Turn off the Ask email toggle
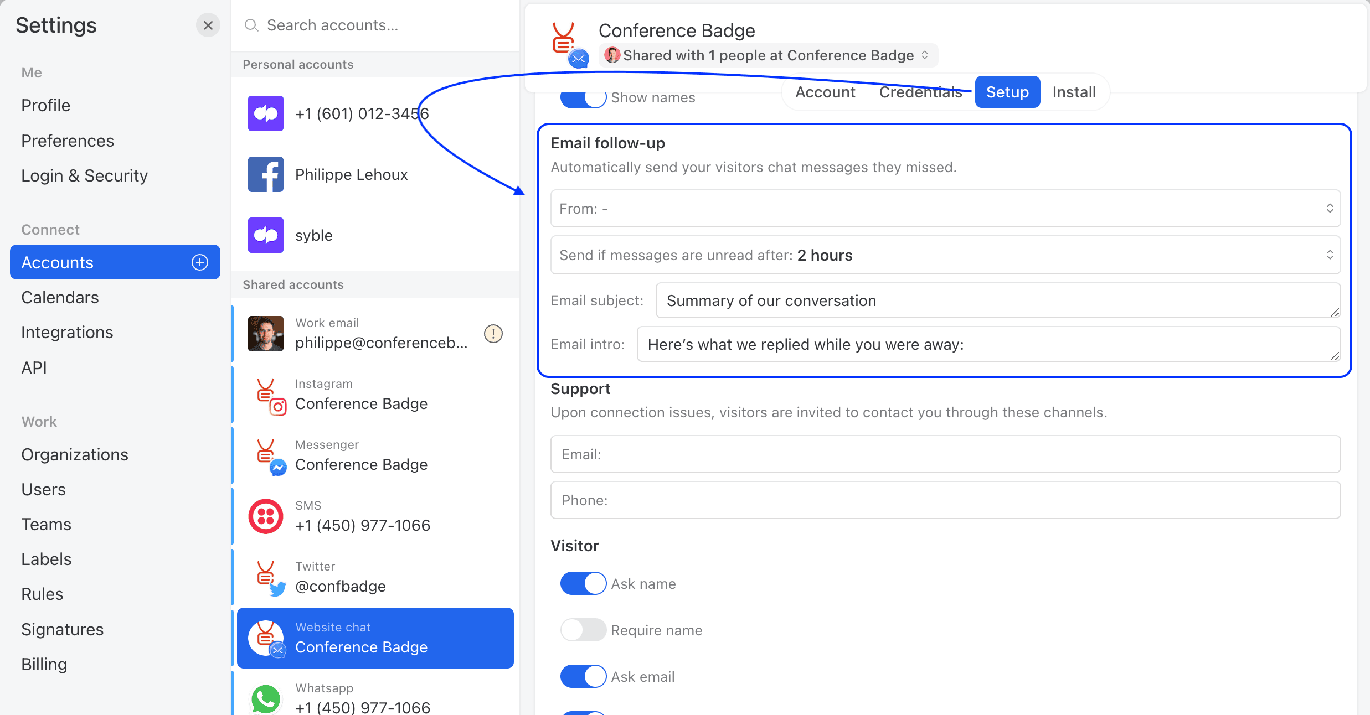Screen dimensions: 1370x715 point(583,676)
